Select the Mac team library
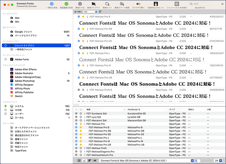 coord(17,18)
